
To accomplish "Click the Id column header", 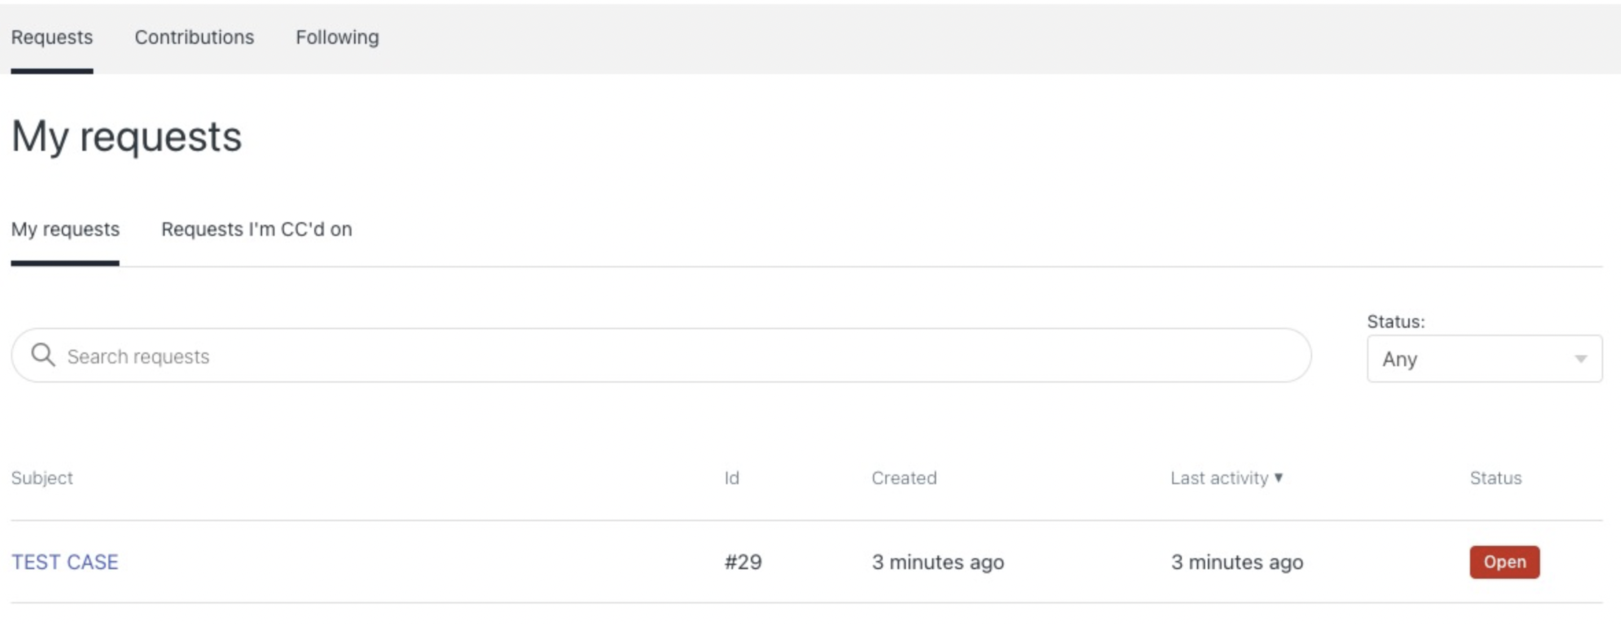I will point(732,478).
